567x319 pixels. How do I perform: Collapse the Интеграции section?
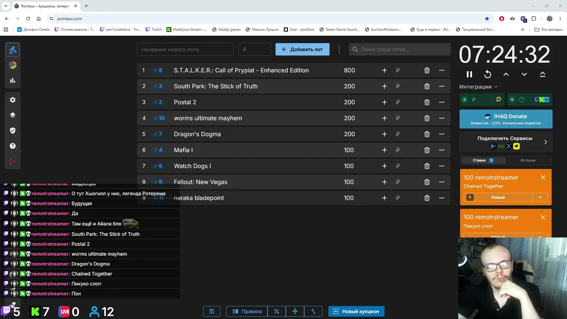coord(478,87)
